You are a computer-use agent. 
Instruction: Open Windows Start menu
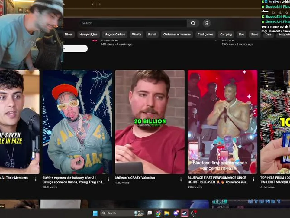(95, 213)
